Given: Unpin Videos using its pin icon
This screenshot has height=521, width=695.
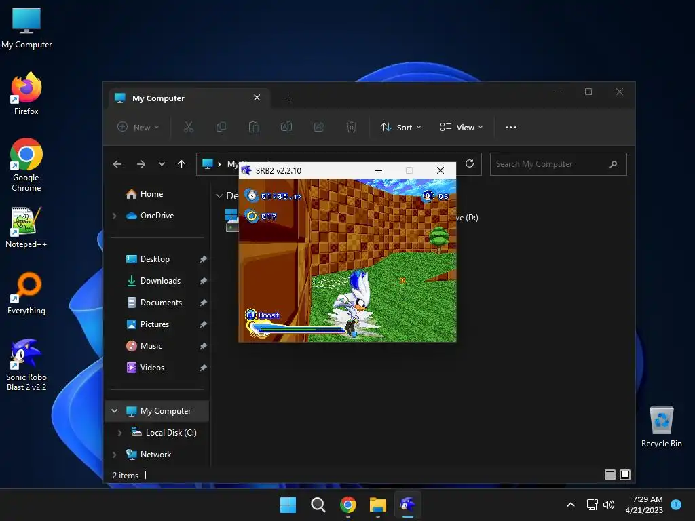Looking at the screenshot, I should click(x=203, y=368).
